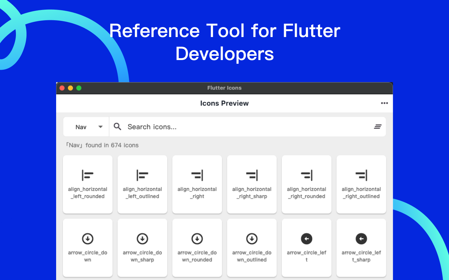Open the three-dot more options menu
This screenshot has height=280, width=449.
point(384,103)
